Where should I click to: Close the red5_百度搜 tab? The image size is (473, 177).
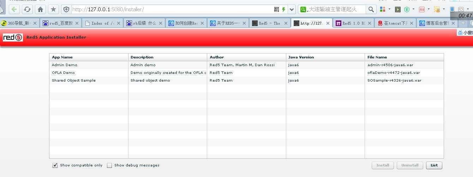77,23
